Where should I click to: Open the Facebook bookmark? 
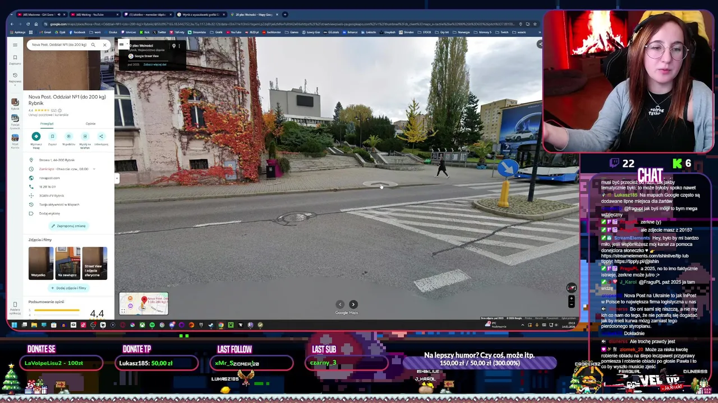[x=77, y=32]
